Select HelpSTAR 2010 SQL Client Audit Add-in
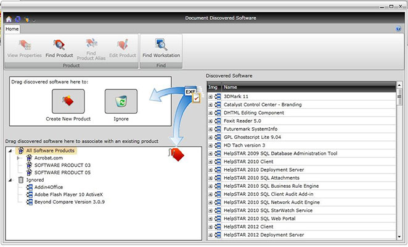The width and height of the screenshot is (408, 247). click(269, 194)
